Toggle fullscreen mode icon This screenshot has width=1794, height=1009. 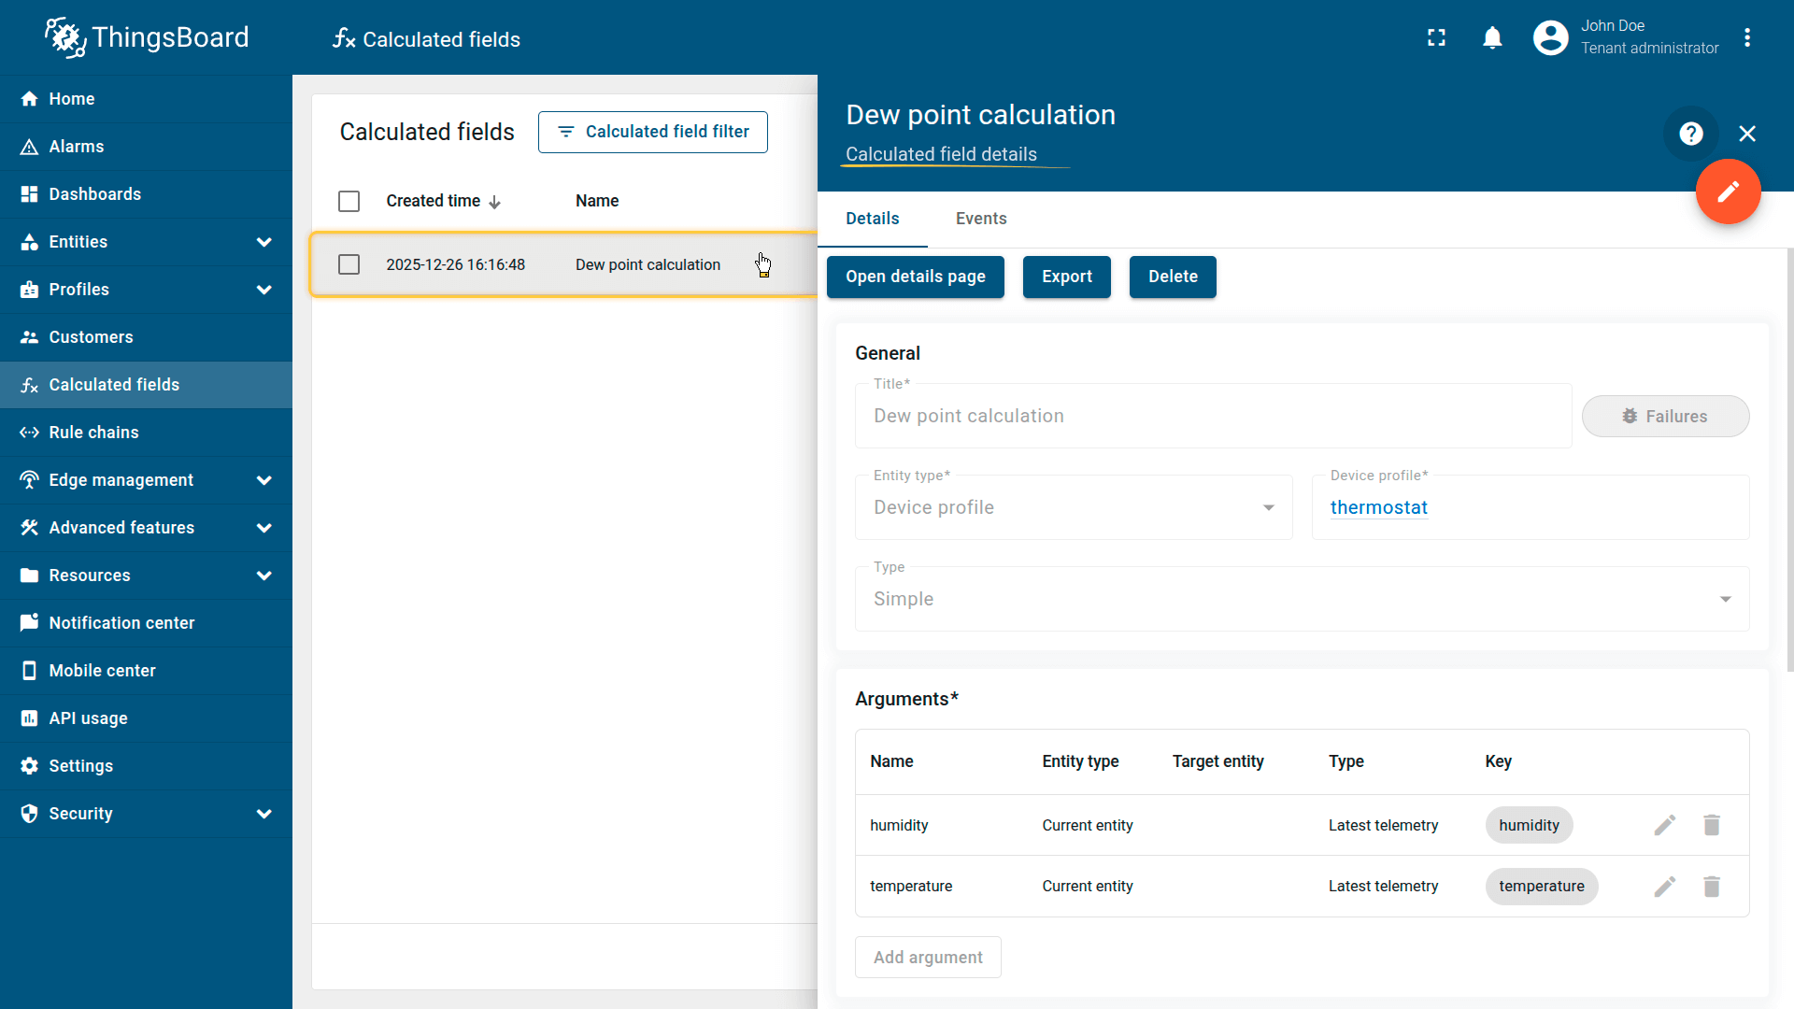(1436, 37)
